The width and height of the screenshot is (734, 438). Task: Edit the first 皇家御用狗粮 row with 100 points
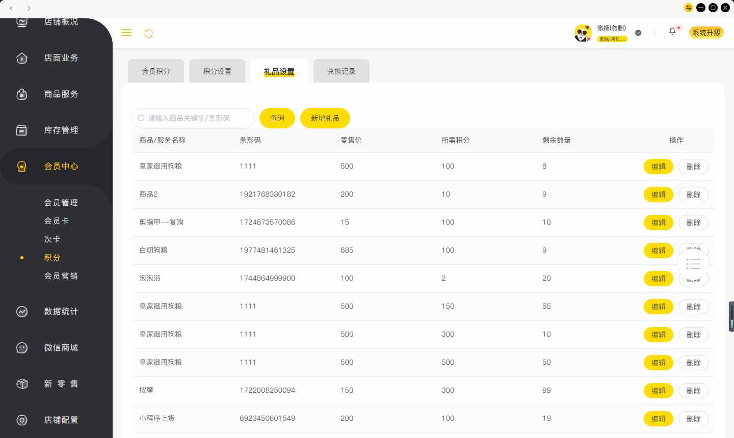pos(659,167)
